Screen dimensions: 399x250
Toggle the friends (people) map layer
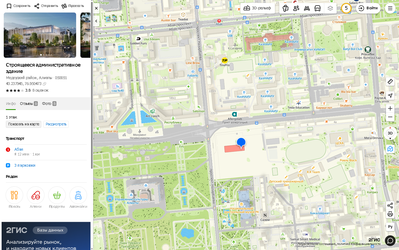[x=296, y=8]
